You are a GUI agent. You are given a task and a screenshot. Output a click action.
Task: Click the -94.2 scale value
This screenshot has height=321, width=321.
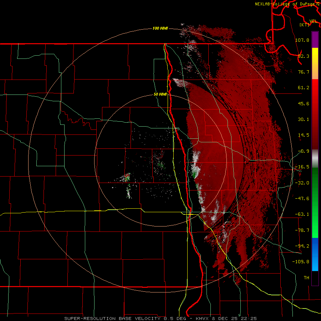tap(302, 246)
